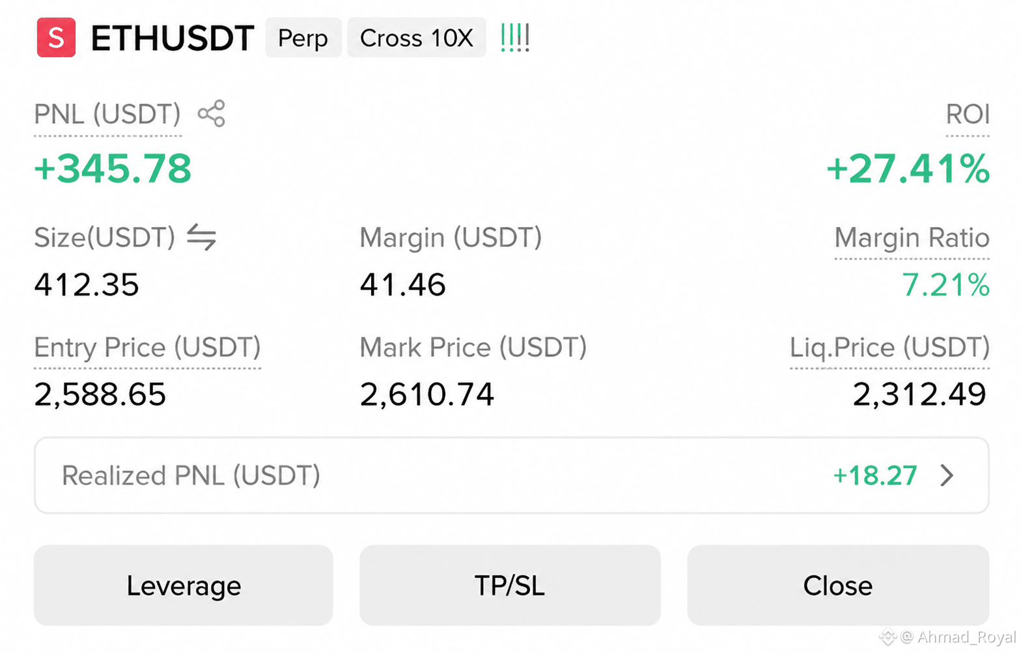Click the ROI label for explanation
Screen dimensions: 1021x653
[968, 114]
